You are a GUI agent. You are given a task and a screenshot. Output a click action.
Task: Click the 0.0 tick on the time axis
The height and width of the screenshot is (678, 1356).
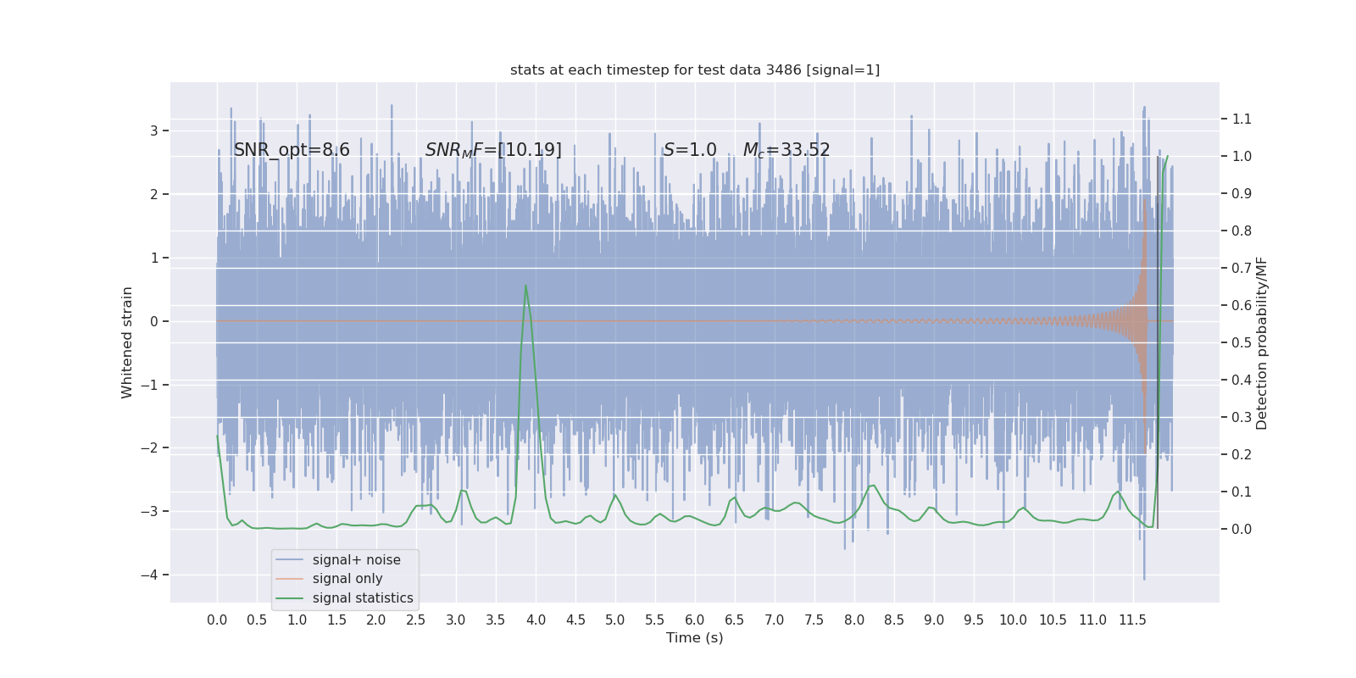point(217,620)
